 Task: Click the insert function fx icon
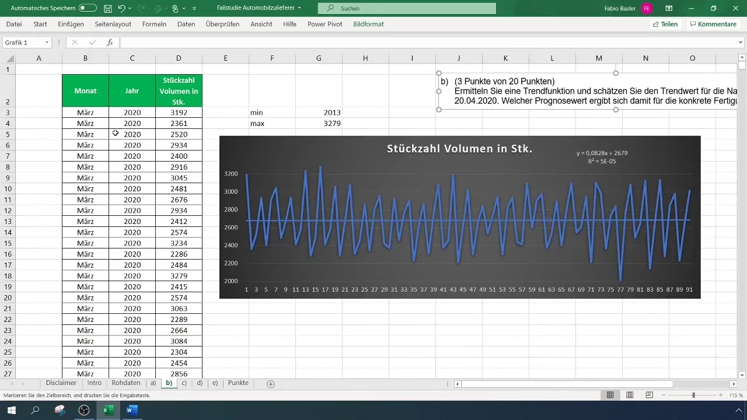(110, 43)
